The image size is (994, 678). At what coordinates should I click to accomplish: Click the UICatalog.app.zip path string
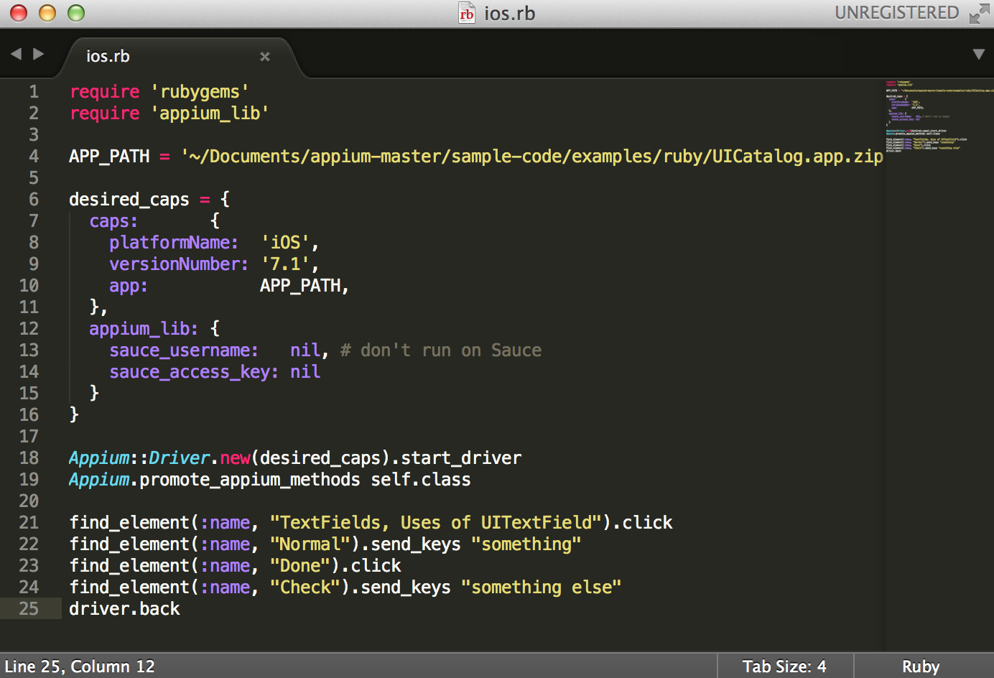tap(532, 157)
